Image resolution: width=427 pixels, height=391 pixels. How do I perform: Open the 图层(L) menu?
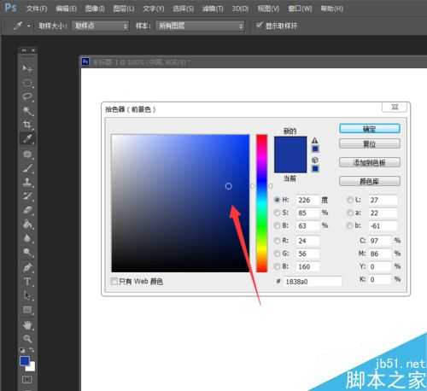tap(124, 9)
